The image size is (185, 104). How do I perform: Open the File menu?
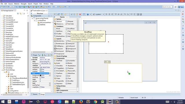pos(2,4)
